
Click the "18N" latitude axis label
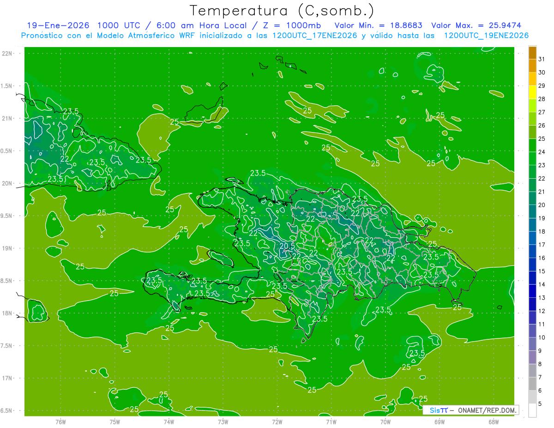(7, 313)
